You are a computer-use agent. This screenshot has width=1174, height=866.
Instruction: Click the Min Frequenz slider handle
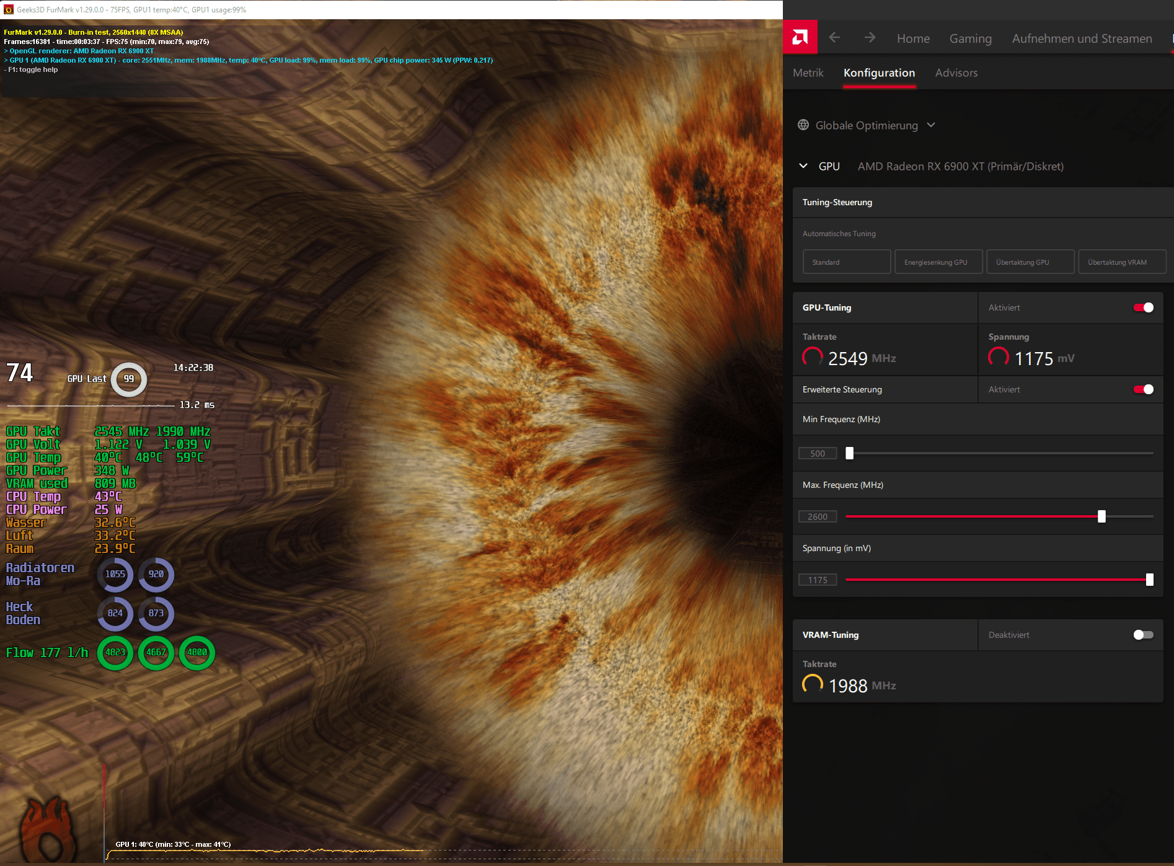tap(850, 453)
